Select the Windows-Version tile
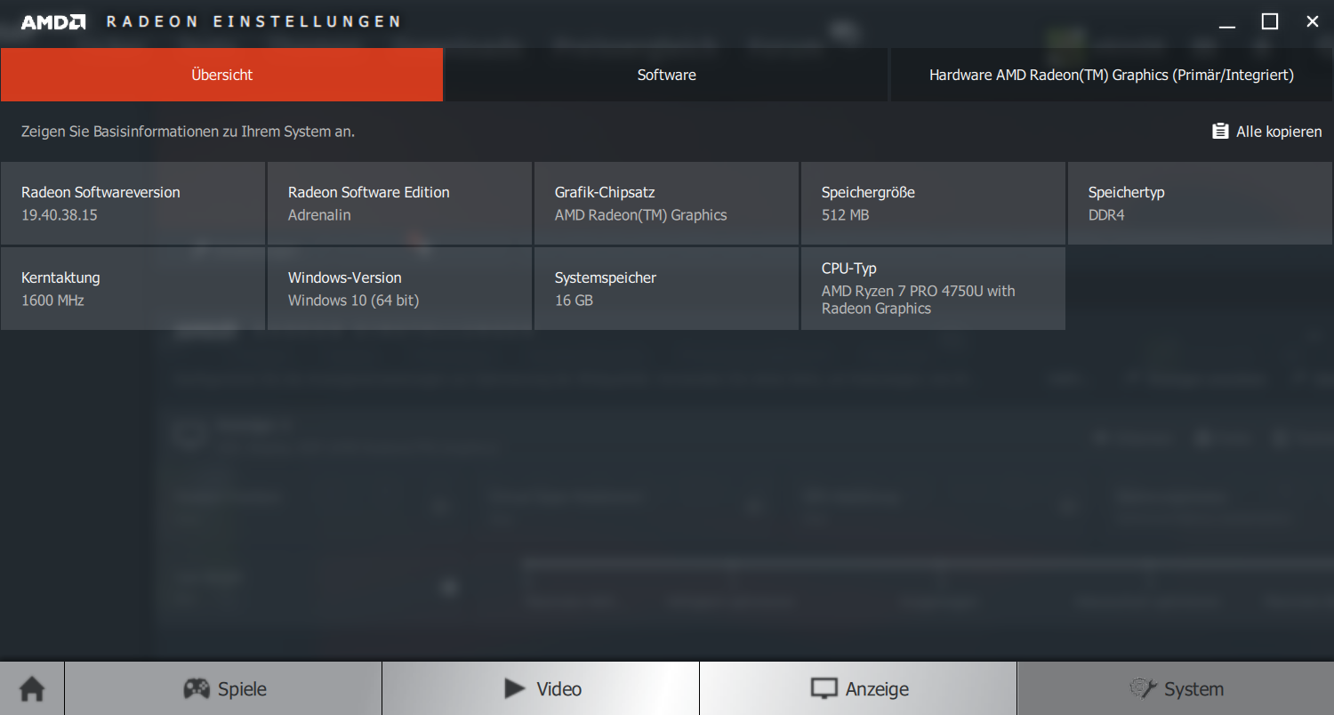This screenshot has height=715, width=1334. point(399,288)
